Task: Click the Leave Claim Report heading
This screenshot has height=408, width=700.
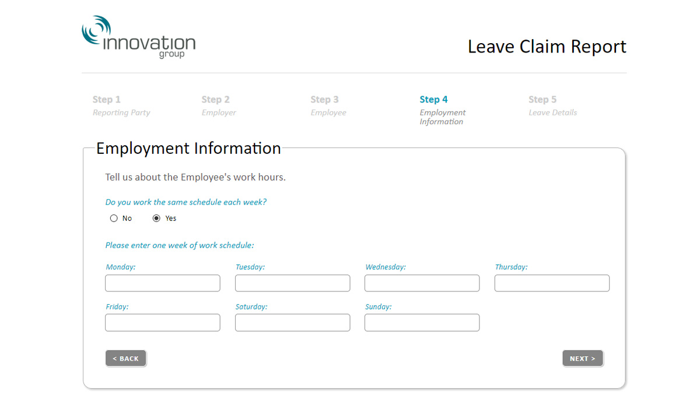Action: point(547,47)
